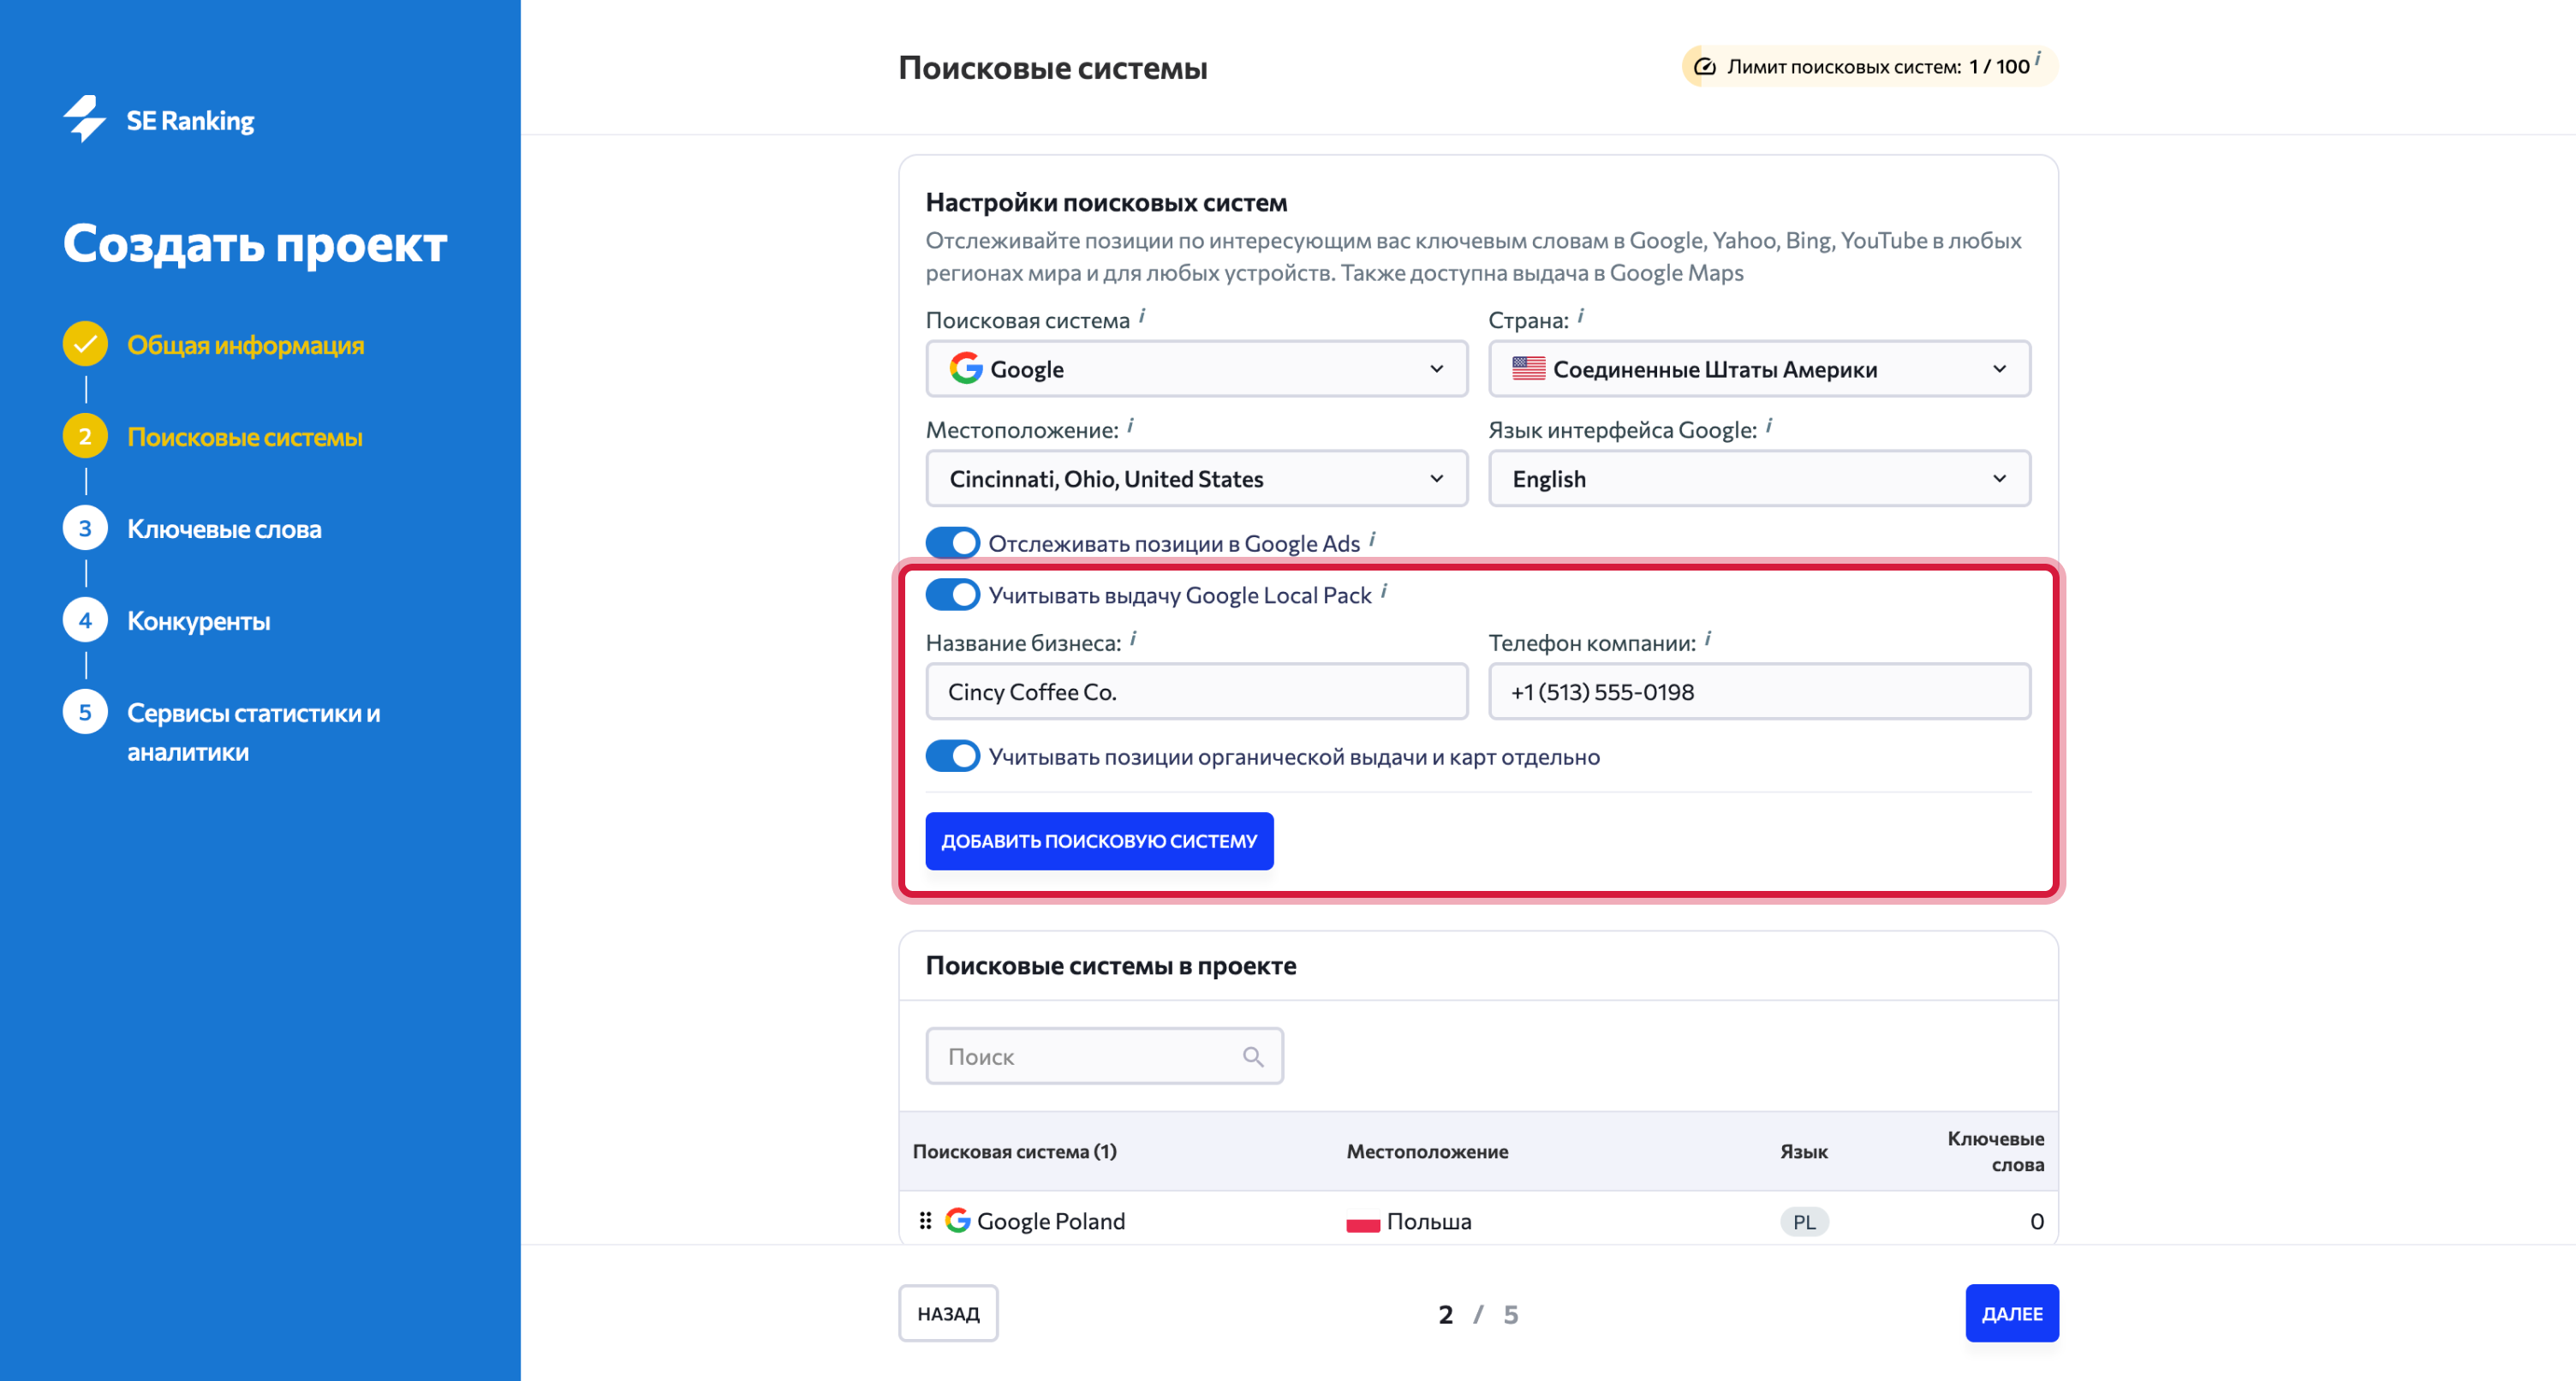Image resolution: width=2576 pixels, height=1381 pixels.
Task: Open info tooltip next to search engine limit
Action: [2038, 58]
